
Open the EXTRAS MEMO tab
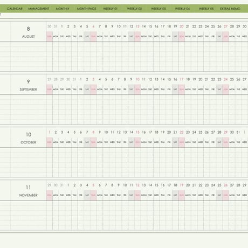coord(230,9)
